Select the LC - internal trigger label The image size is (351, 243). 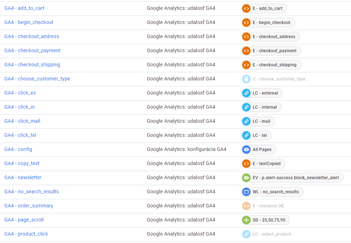click(265, 107)
